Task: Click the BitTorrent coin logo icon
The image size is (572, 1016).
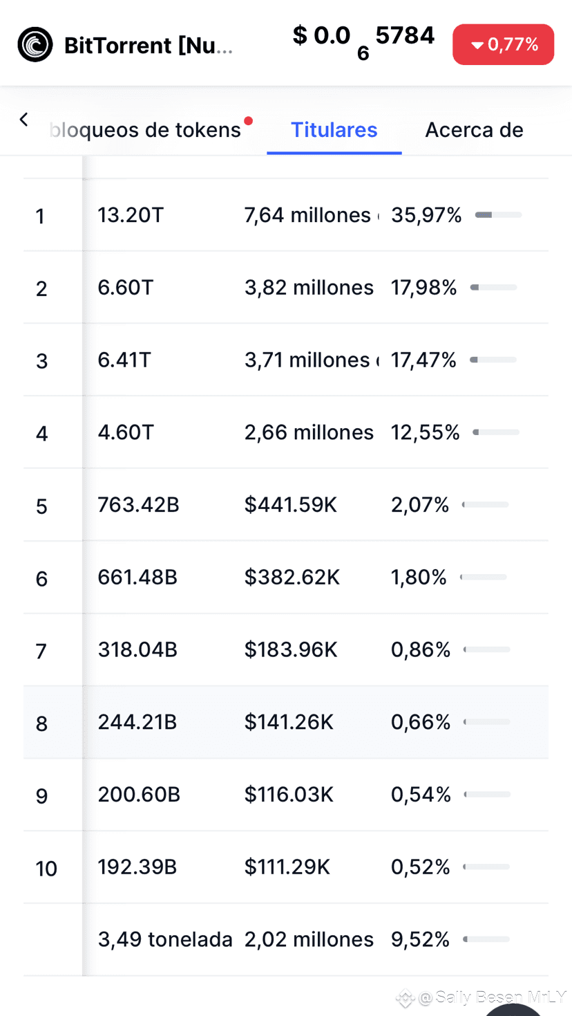Action: click(x=35, y=45)
